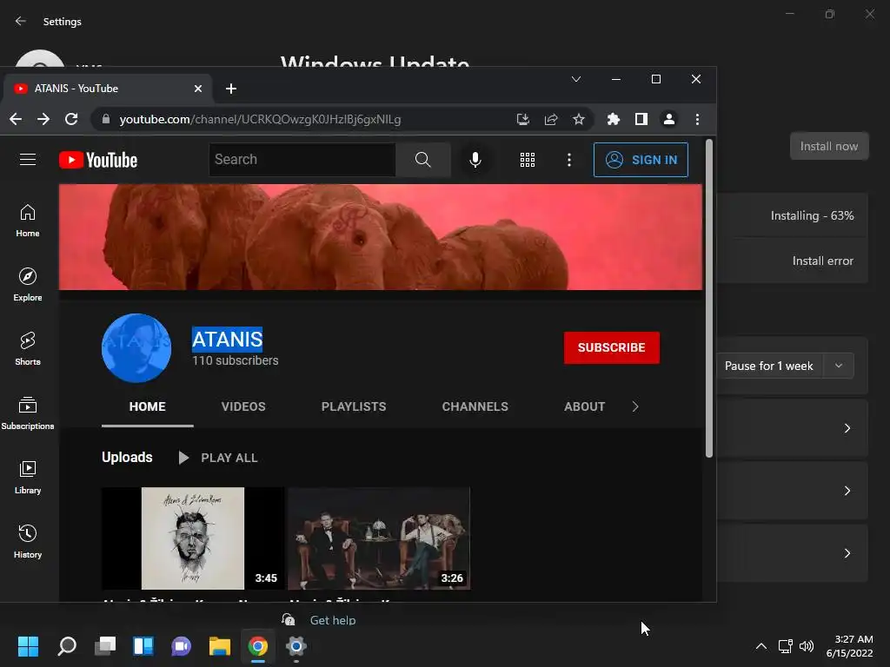
Task: Open Explore in YouTube sidebar
Action: tap(28, 285)
